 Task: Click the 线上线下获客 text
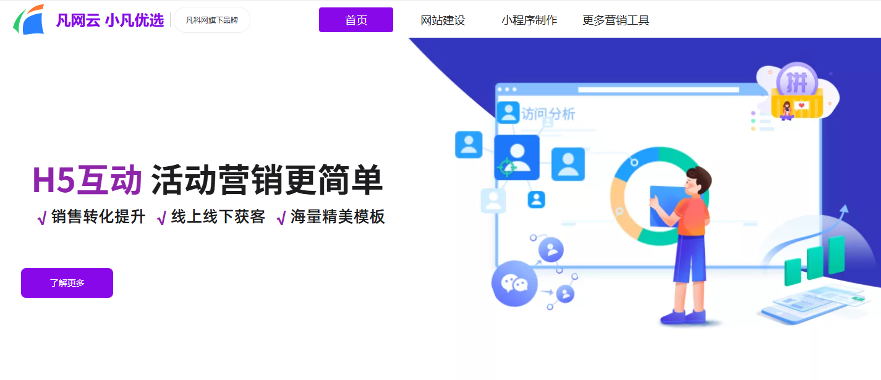tap(218, 217)
